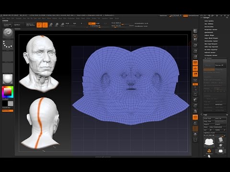Click the Projection Master button

(x=8, y=25)
